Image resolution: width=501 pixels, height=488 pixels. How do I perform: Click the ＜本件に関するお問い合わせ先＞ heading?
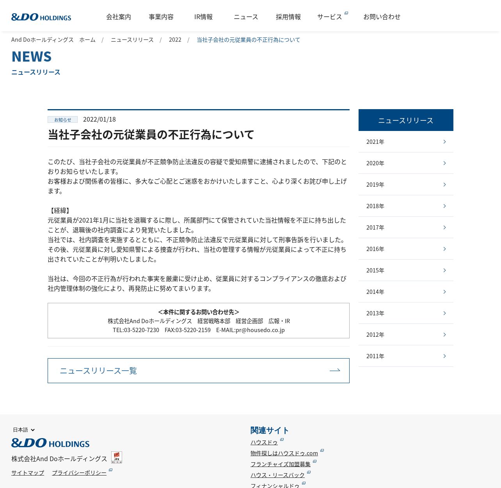(x=199, y=312)
